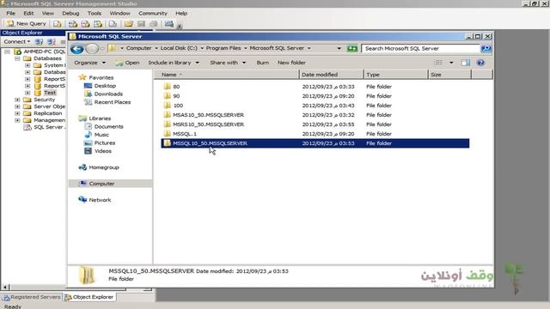This screenshot has height=309, width=550.
Task: Click the SQL Server Compact Query icon
Action: click(113, 24)
